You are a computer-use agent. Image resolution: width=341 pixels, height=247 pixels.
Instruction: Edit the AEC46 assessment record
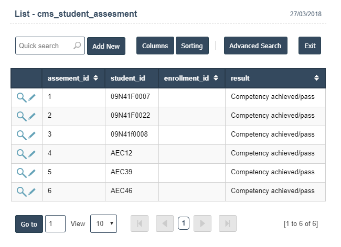tap(32, 192)
